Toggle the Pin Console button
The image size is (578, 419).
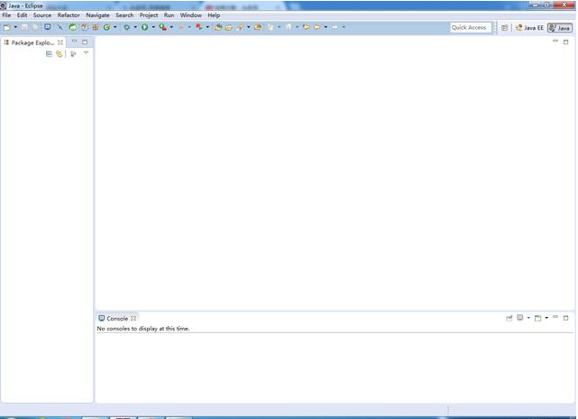click(x=509, y=318)
